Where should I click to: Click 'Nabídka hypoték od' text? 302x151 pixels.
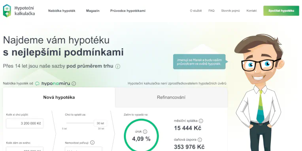(x=18, y=83)
